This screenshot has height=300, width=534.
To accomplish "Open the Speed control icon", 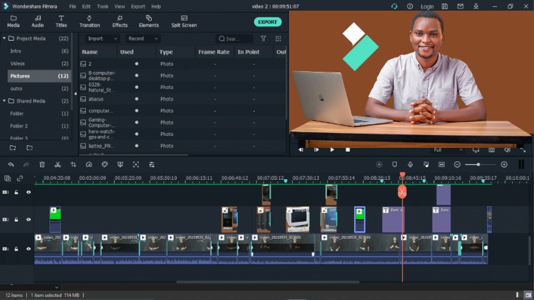I will (89, 165).
